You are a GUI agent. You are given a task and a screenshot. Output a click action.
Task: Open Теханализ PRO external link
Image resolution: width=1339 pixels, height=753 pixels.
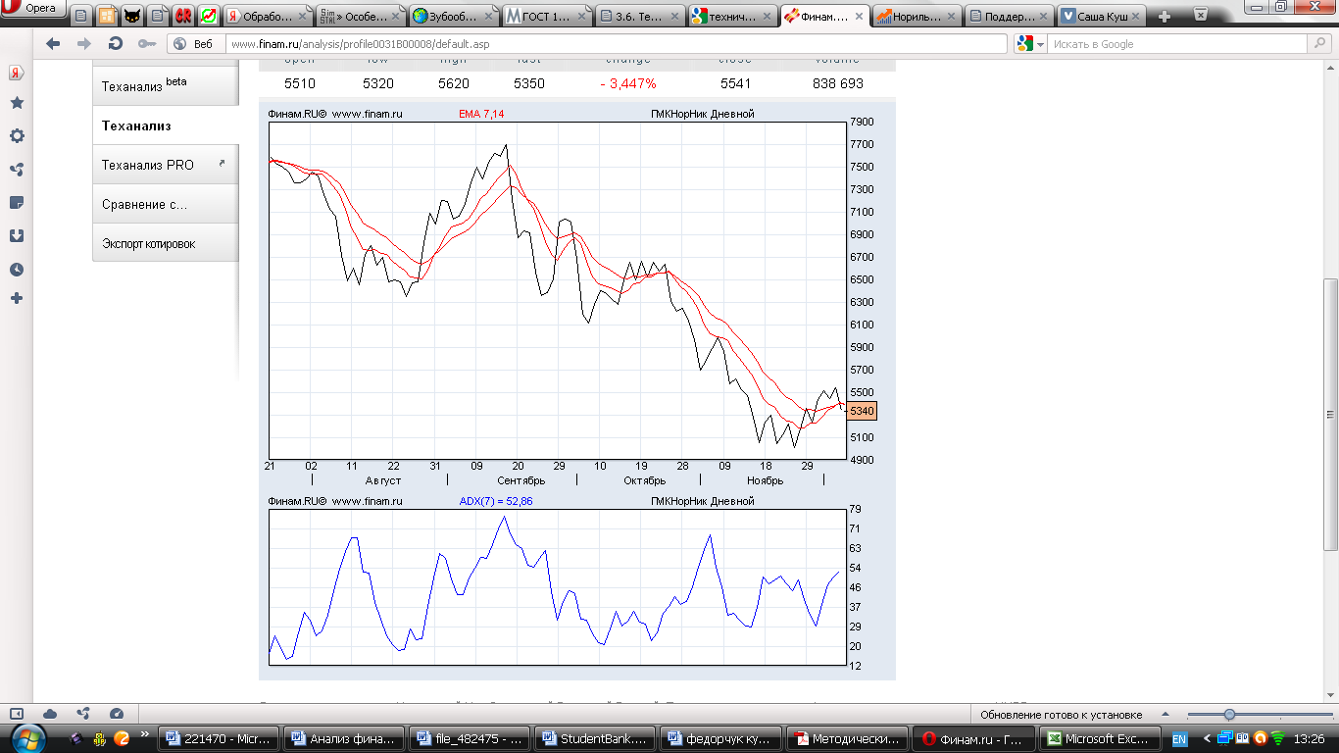(x=166, y=165)
